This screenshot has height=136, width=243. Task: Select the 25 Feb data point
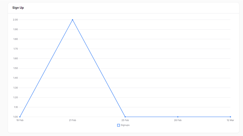click(125, 117)
